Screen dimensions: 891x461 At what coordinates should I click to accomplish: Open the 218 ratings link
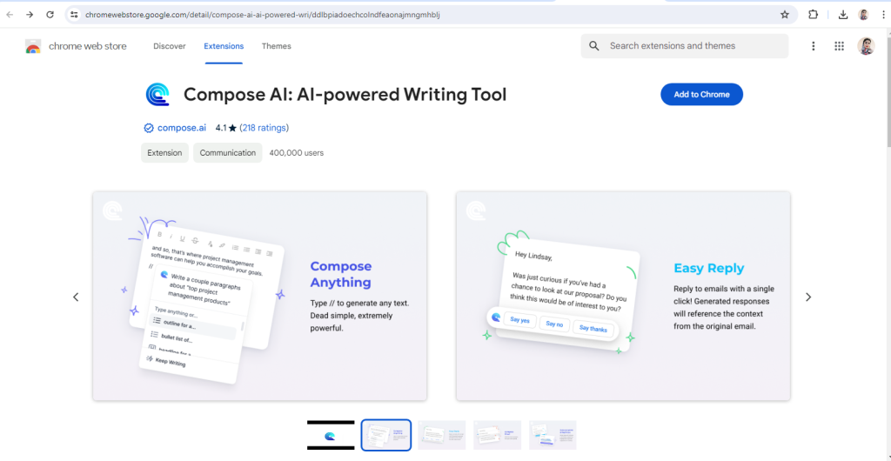point(264,128)
